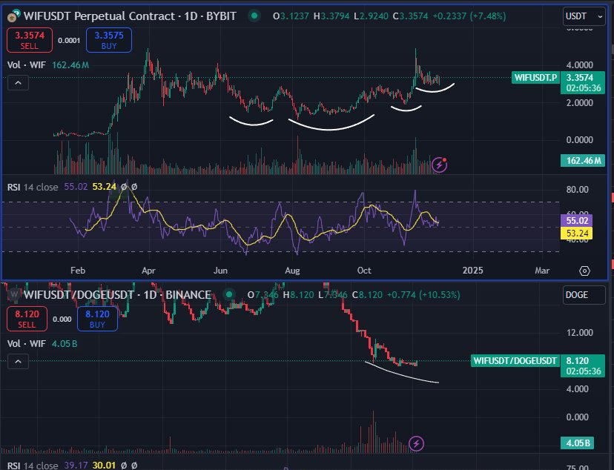
Task: Click the WIFUSDT/DOGEUSDT symbol logo icon
Action: click(x=13, y=294)
